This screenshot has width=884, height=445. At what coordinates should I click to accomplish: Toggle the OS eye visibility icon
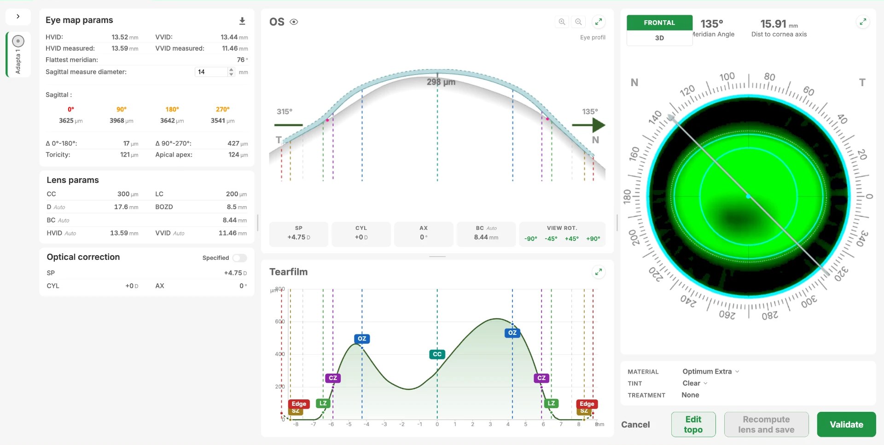pos(294,22)
